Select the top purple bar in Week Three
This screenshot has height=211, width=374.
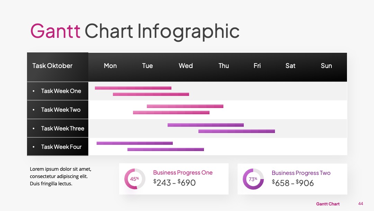pos(206,125)
